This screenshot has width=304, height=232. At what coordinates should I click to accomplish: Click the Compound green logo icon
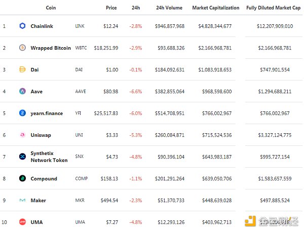coord(22,178)
